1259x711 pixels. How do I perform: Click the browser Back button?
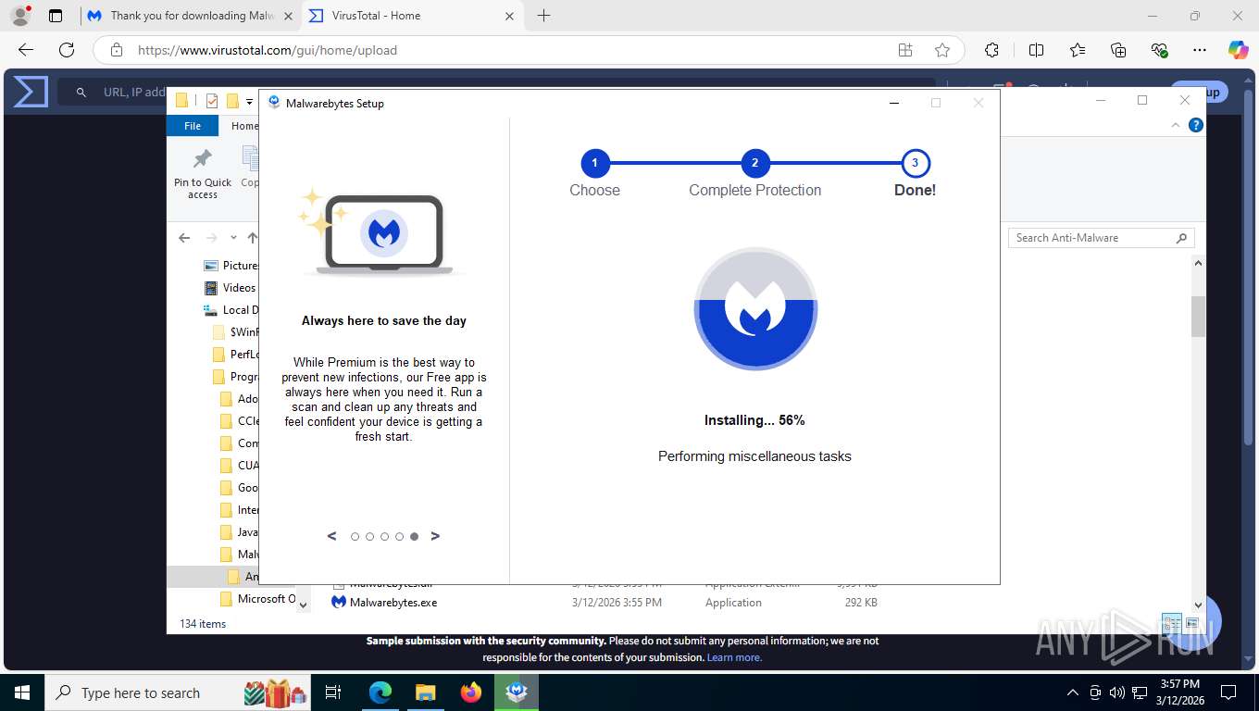26,50
